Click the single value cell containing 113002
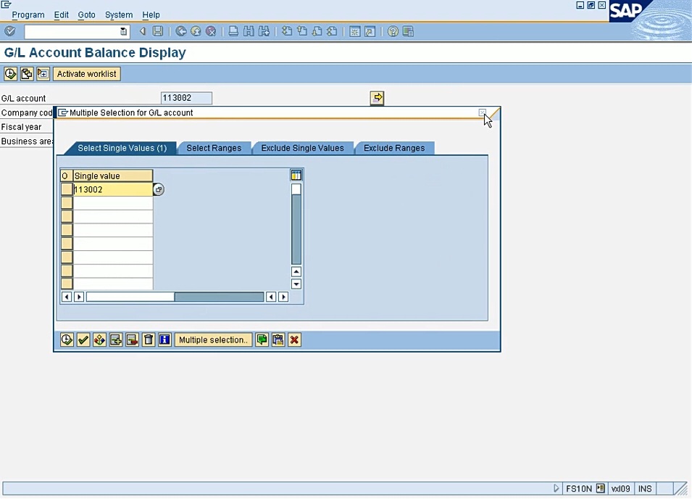Image resolution: width=692 pixels, height=499 pixels. [113, 189]
